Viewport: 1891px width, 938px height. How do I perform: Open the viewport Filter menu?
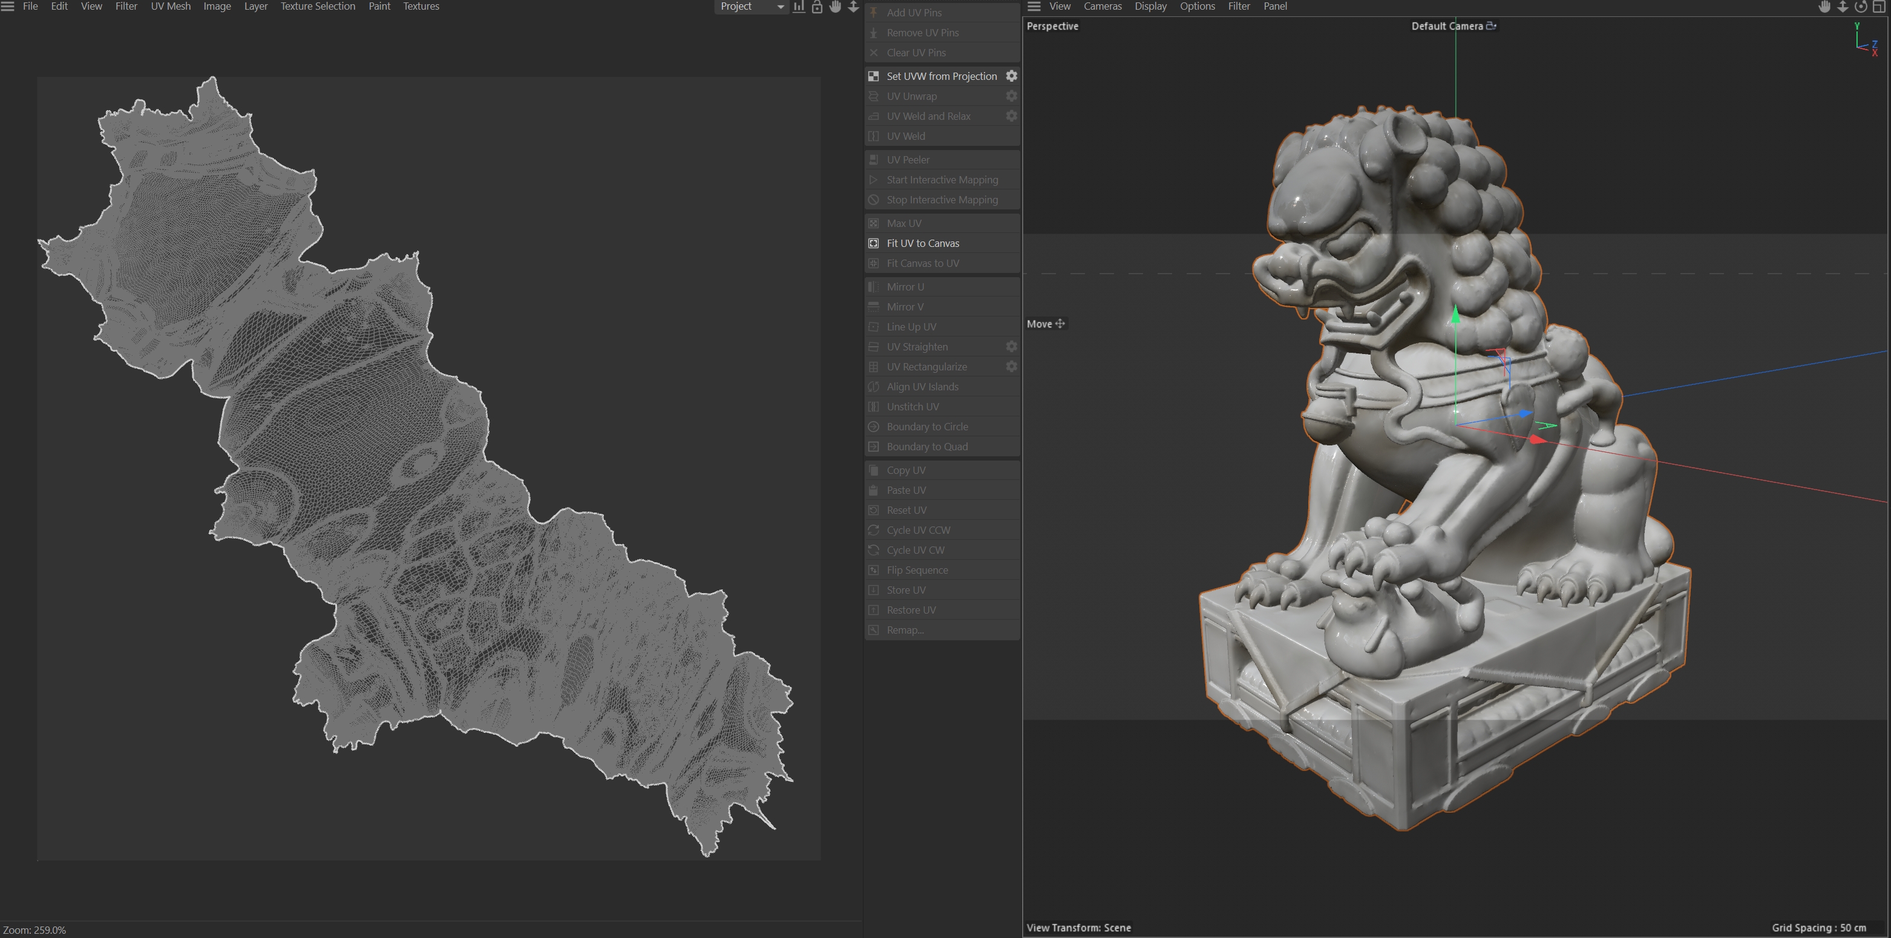[x=1239, y=7]
